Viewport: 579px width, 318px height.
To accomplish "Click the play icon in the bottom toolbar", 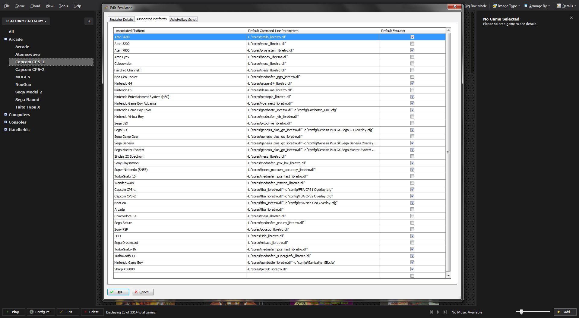I will click(7, 312).
